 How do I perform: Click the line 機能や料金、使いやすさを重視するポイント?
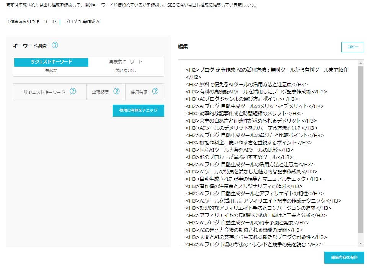point(249,143)
